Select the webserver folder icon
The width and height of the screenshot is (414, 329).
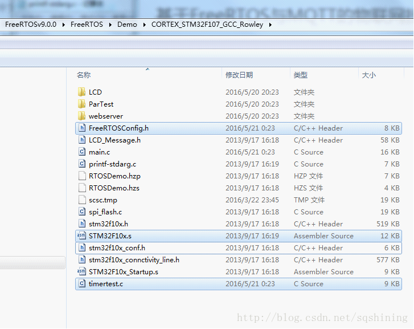pyautogui.click(x=82, y=116)
